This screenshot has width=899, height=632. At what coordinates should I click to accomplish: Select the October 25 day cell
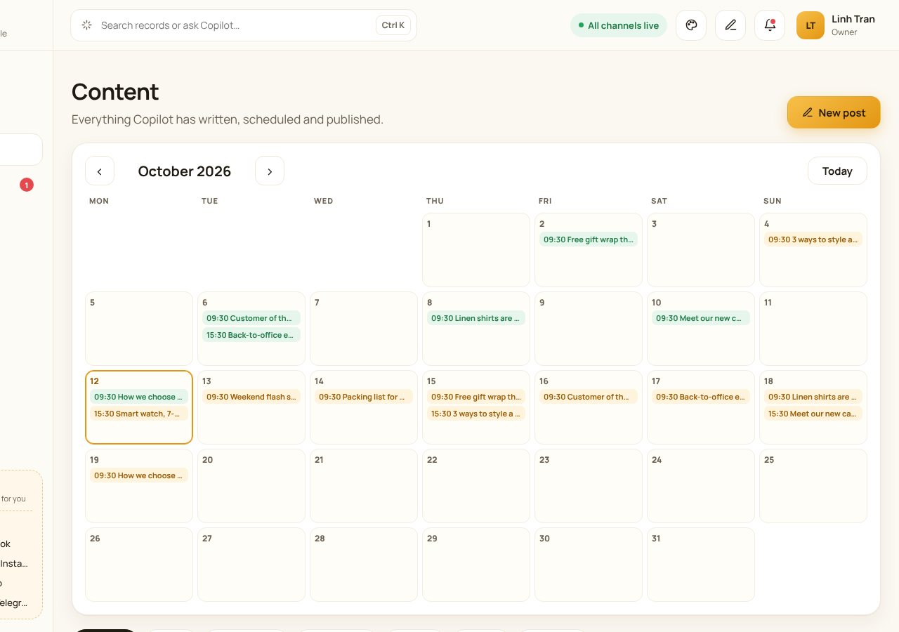tap(813, 486)
